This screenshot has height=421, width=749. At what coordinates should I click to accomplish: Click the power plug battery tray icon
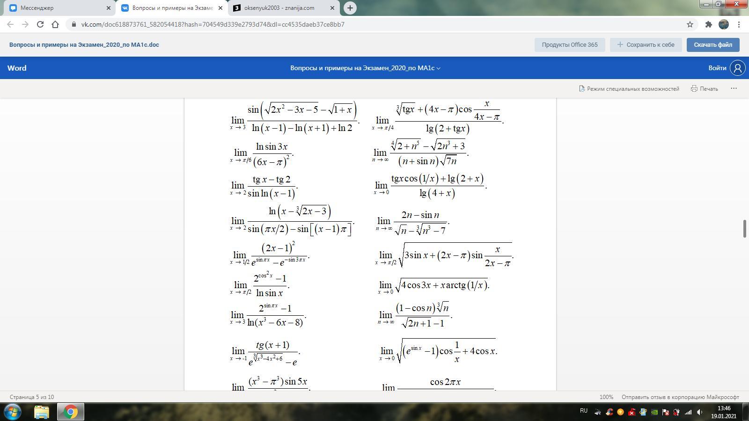677,412
